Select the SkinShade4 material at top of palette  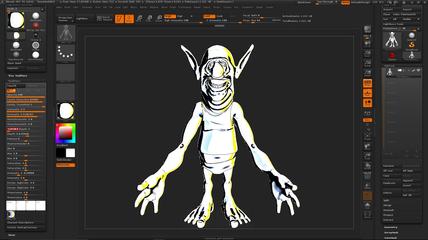(x=35, y=17)
